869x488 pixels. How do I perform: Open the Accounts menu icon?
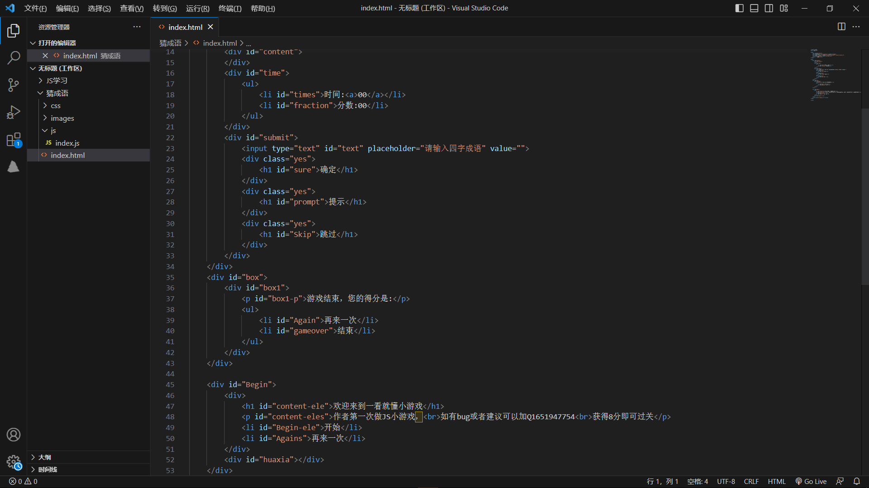click(x=14, y=435)
